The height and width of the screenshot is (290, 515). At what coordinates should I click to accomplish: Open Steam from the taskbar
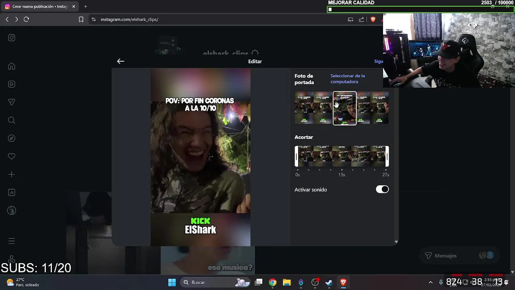(x=329, y=282)
